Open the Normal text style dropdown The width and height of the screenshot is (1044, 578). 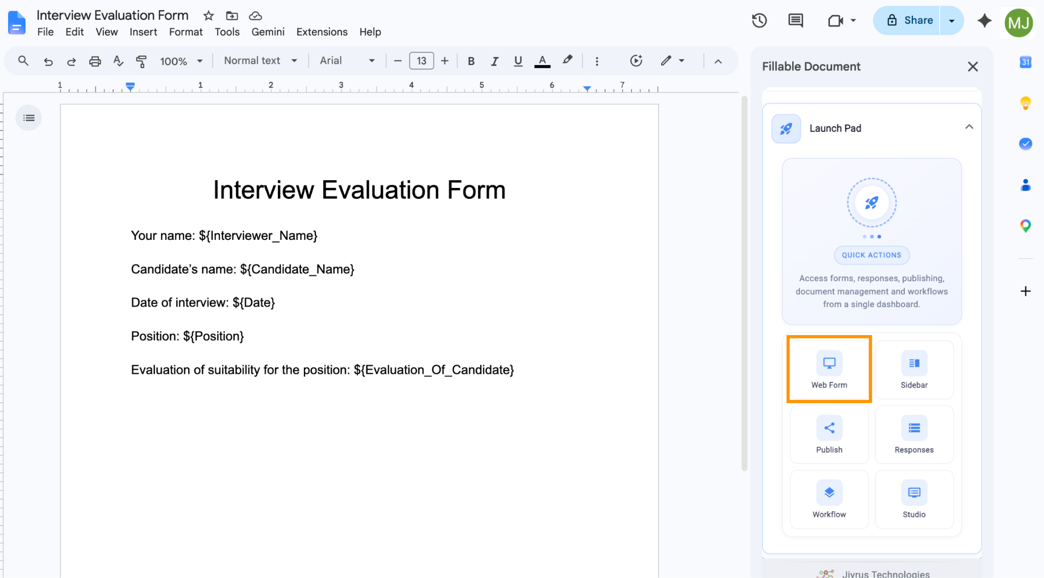click(260, 61)
